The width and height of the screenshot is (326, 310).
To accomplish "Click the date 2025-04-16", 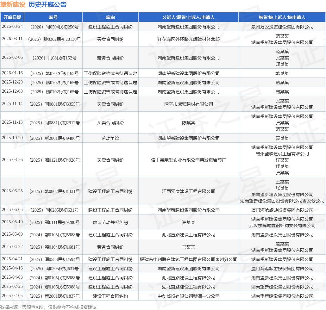I will click(12, 268).
